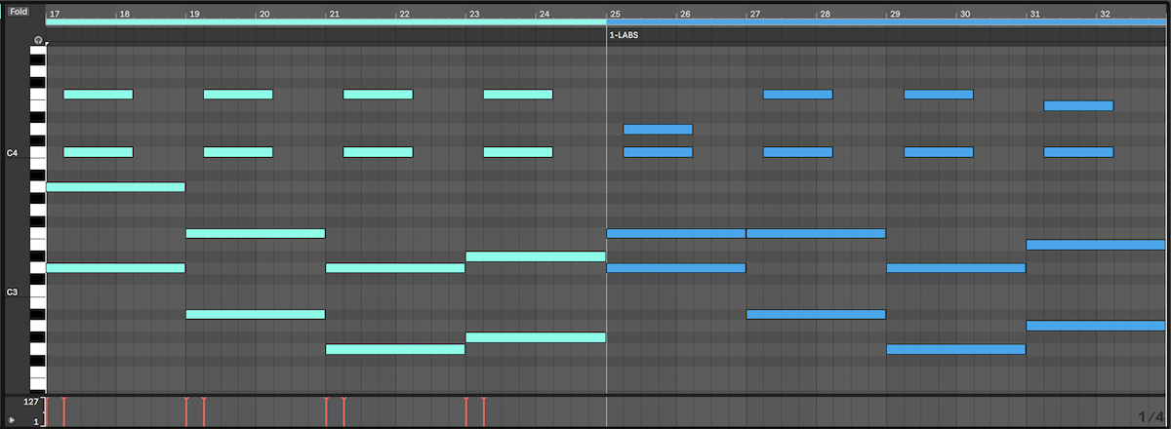The width and height of the screenshot is (1171, 429).
Task: Select the highest cyan note in bar 23
Action: 518,95
